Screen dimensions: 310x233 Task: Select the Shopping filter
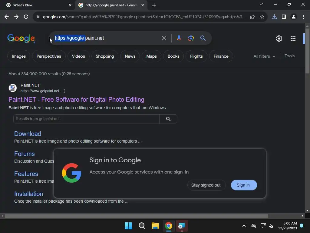pos(105,56)
